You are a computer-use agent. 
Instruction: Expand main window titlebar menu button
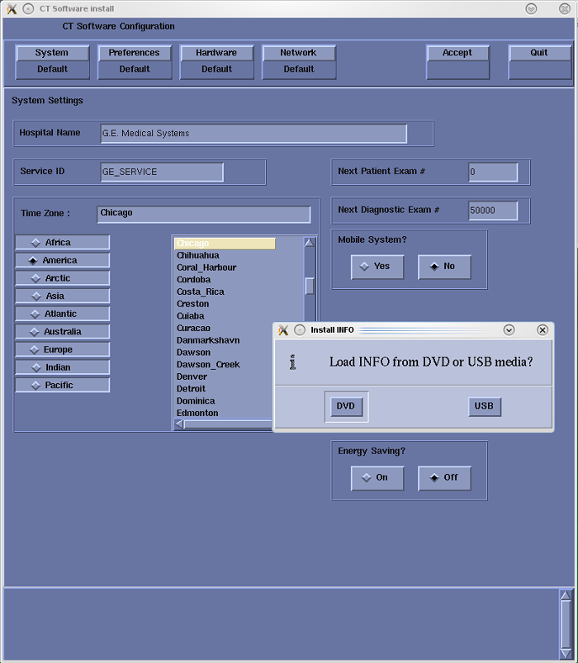pos(531,8)
